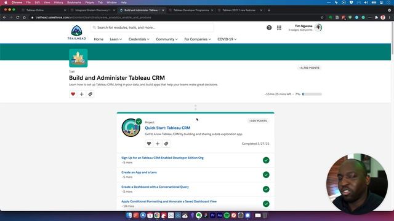Click the checkmark beside Create an App

(266, 174)
